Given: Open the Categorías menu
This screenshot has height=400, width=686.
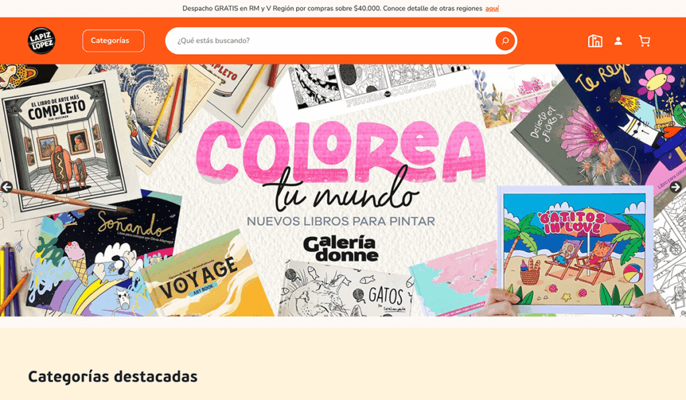Looking at the screenshot, I should pos(113,41).
